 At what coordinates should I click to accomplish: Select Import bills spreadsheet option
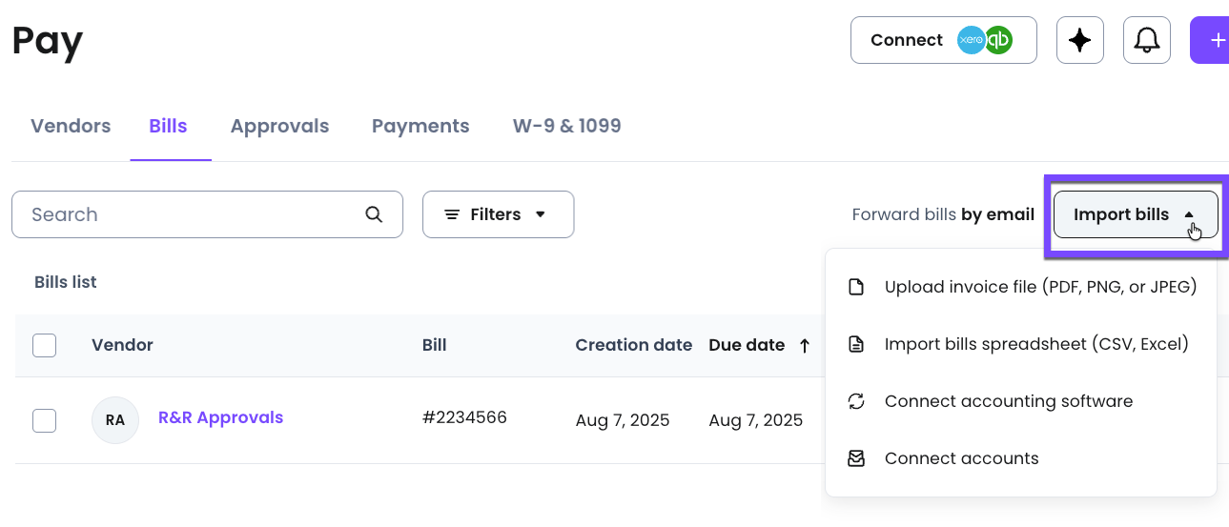tap(1036, 344)
